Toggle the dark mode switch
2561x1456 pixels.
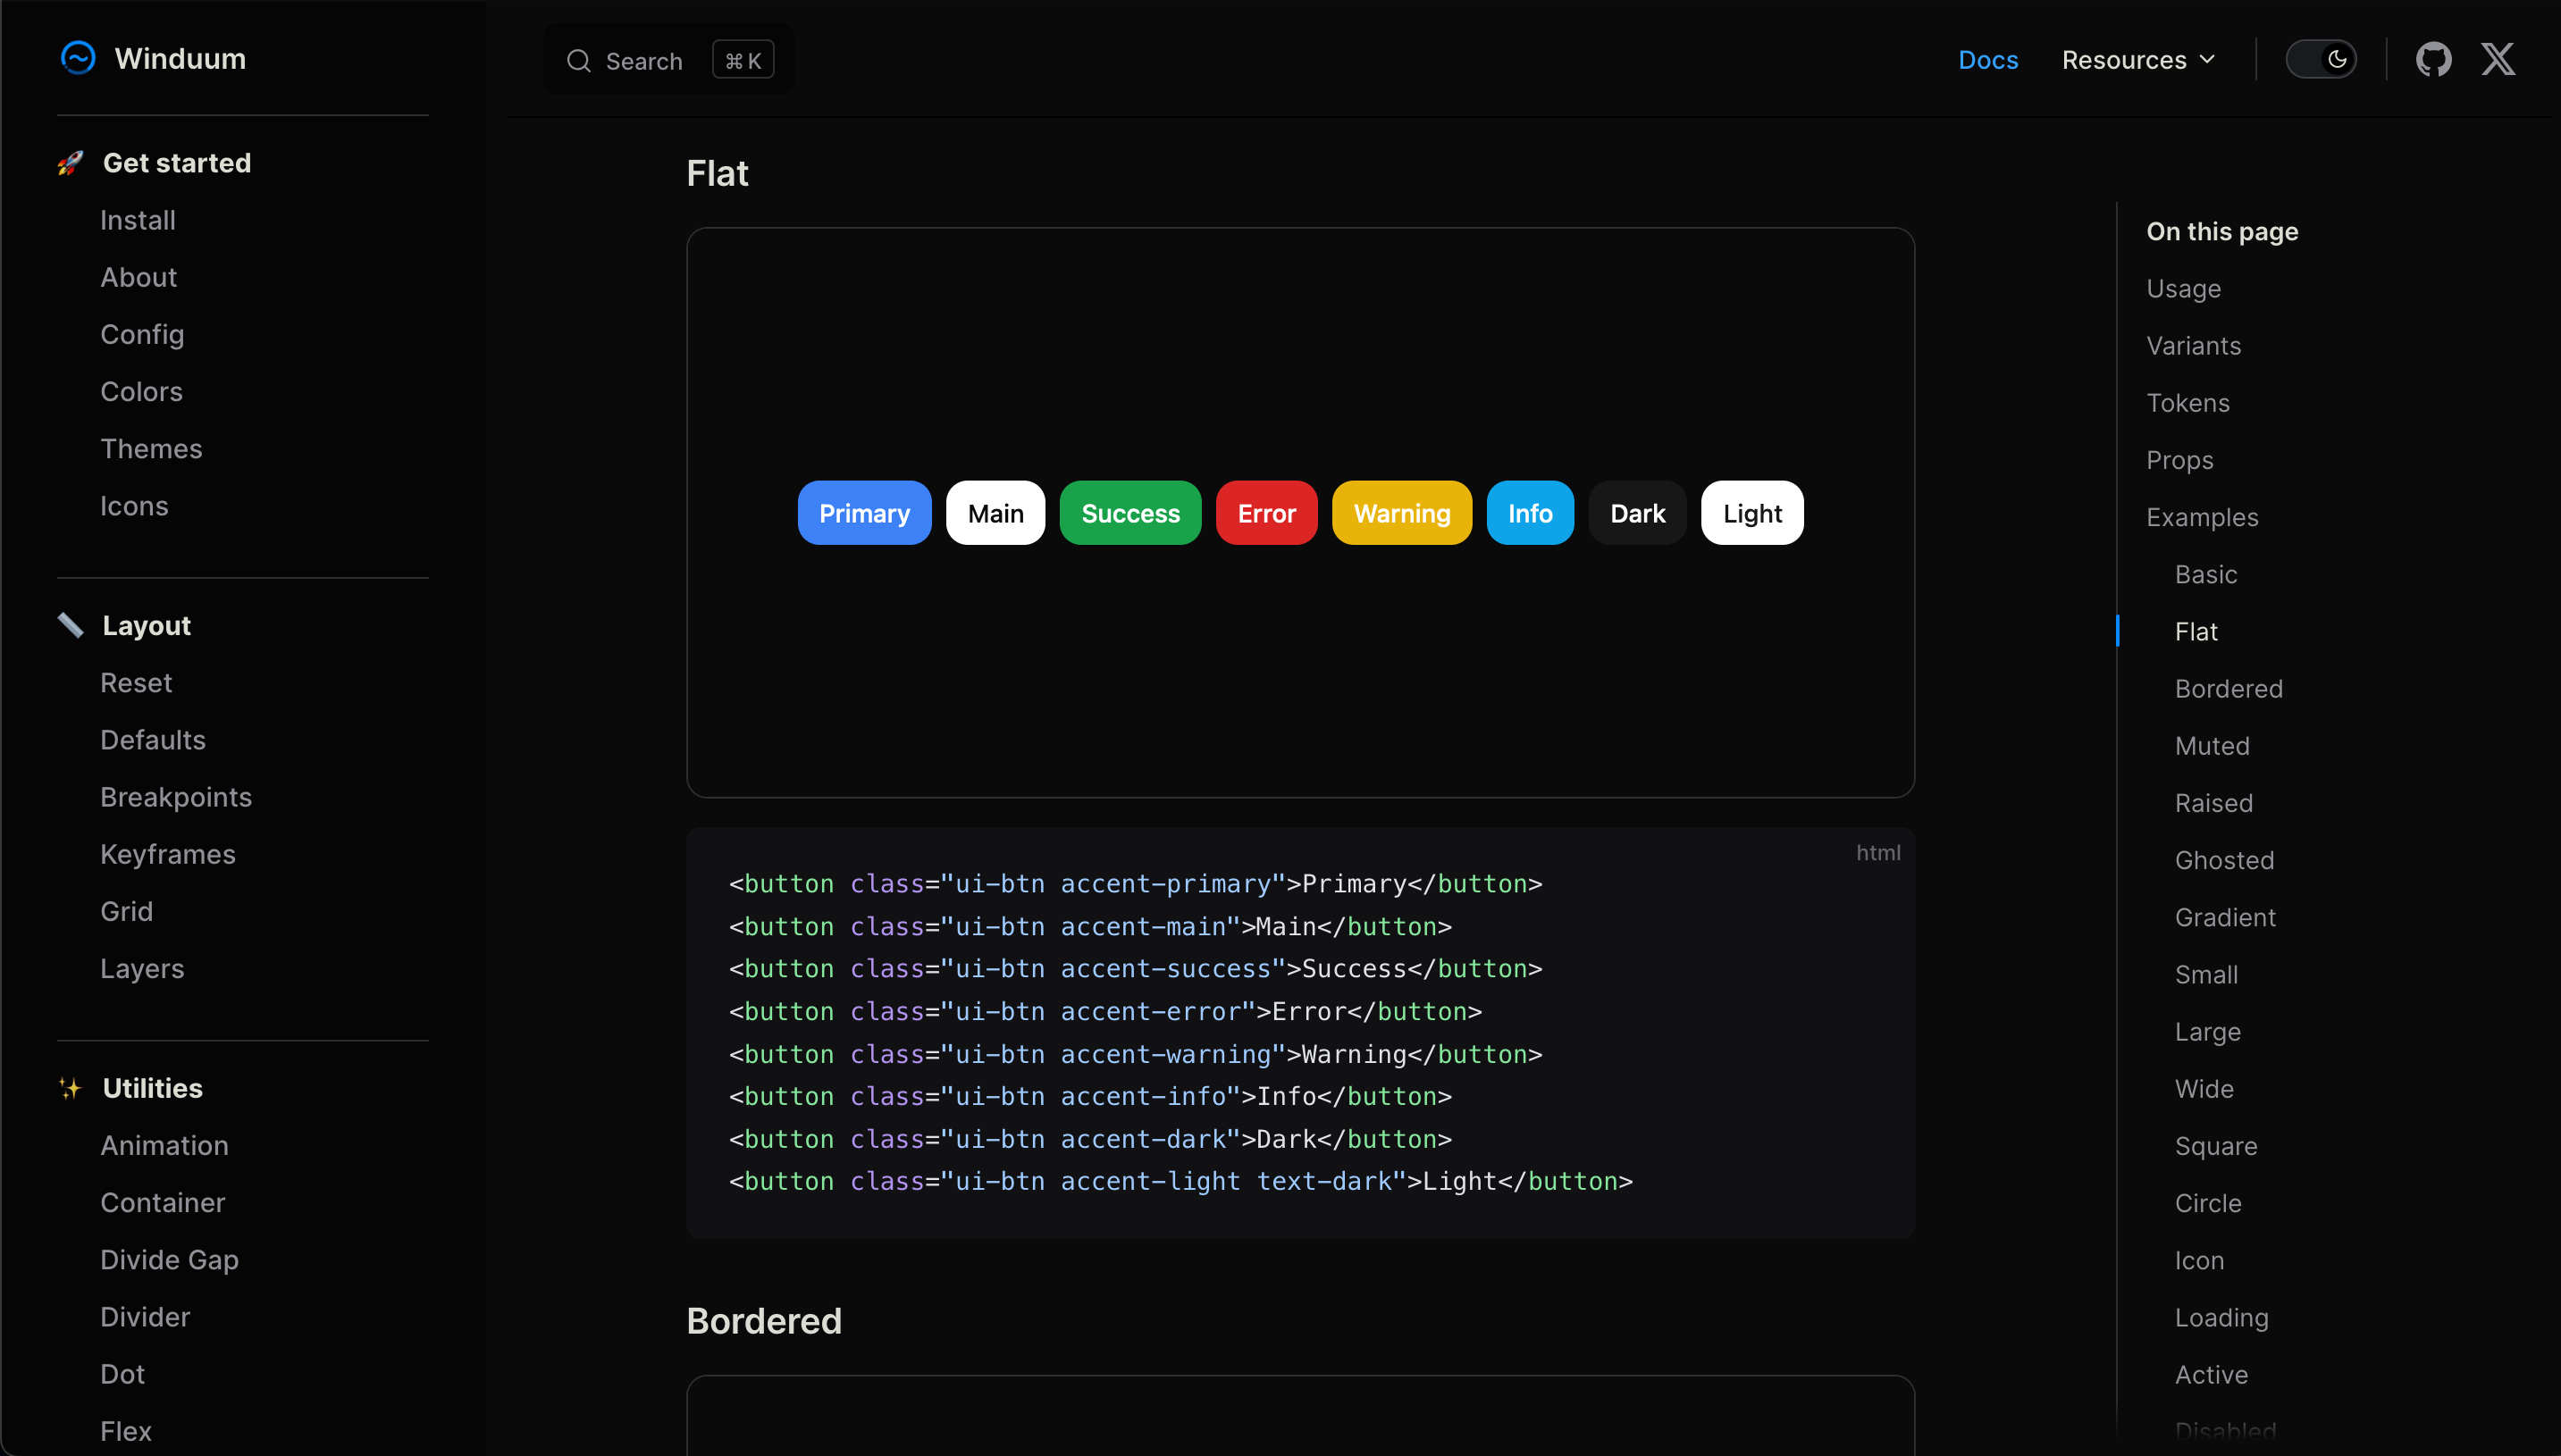tap(2321, 59)
